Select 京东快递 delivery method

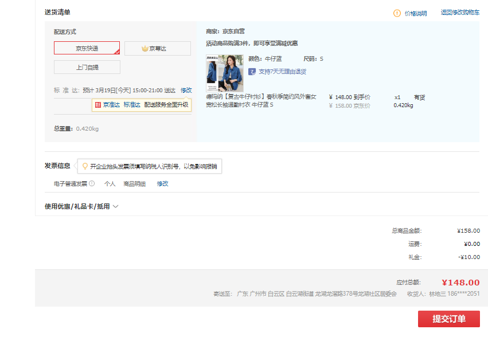tap(87, 48)
